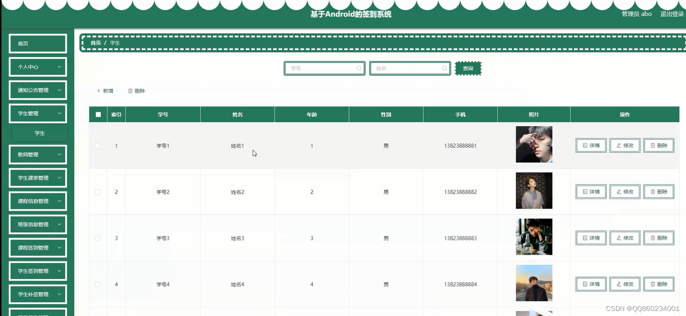The width and height of the screenshot is (686, 316).
Task: Click the toolbar 删除 batch delete button
Action: [136, 91]
